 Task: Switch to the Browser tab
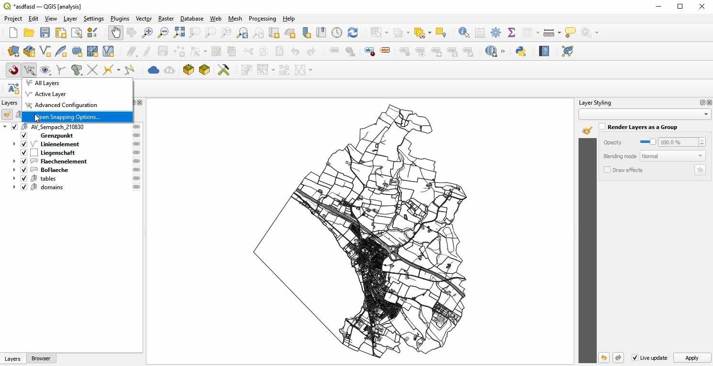[41, 358]
